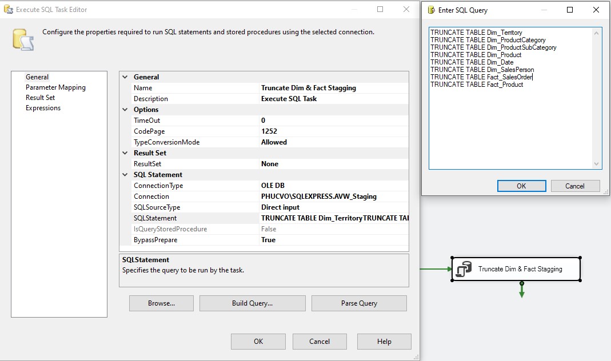Collapse the General property group
The width and height of the screenshot is (611, 361).
point(125,77)
